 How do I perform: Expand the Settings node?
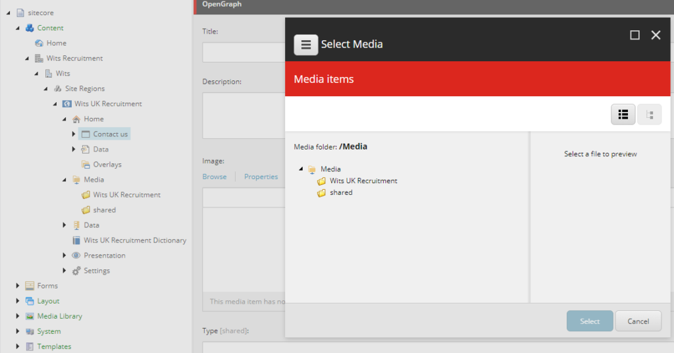pos(64,271)
